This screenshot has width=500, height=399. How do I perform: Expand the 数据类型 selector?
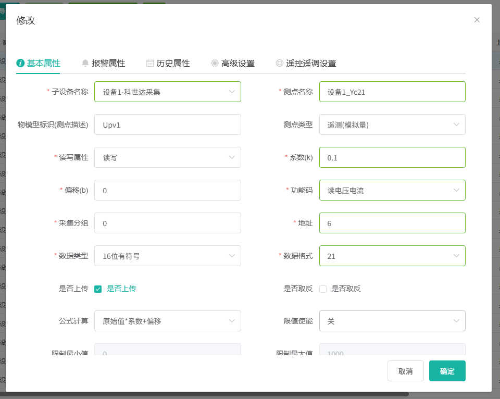click(x=167, y=256)
